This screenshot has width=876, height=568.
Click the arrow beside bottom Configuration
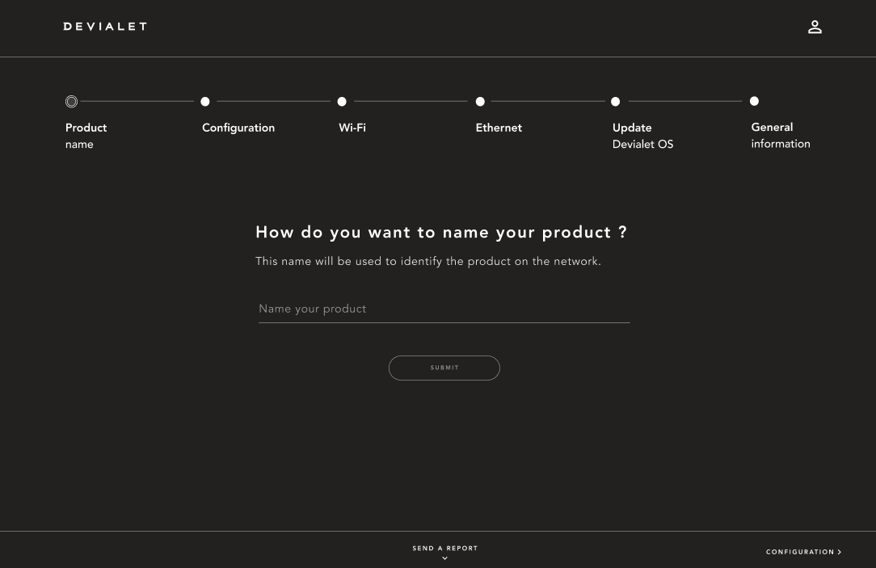pyautogui.click(x=840, y=552)
